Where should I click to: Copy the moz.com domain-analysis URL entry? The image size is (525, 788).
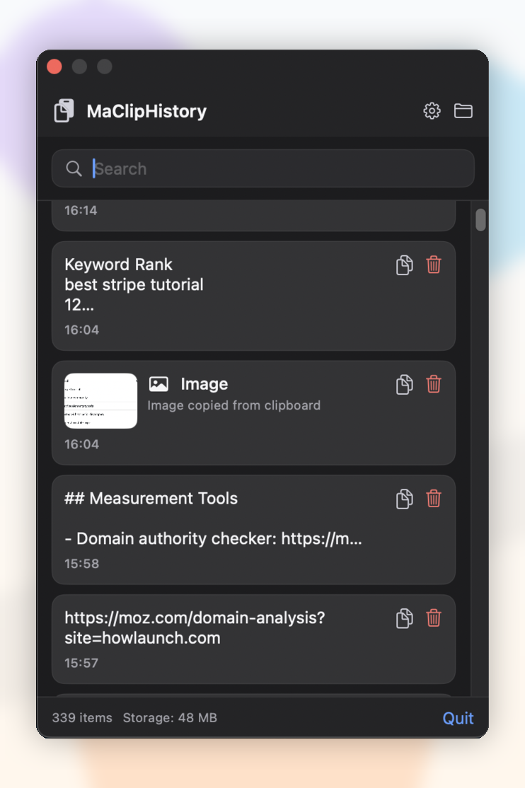(404, 619)
